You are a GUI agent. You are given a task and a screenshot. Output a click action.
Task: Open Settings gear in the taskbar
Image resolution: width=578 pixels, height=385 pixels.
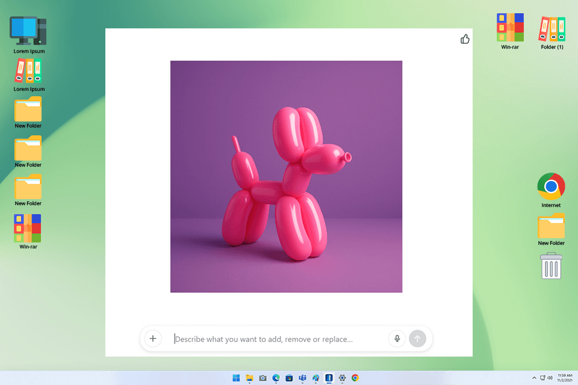tap(342, 378)
